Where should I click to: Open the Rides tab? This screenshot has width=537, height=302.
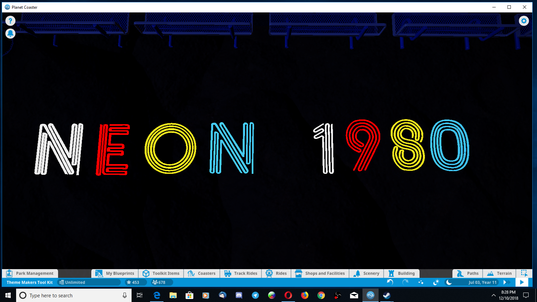click(276, 273)
